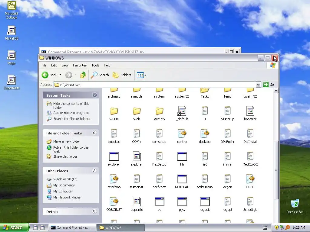Click the WINDOWS taskbar button

(x=120, y=228)
